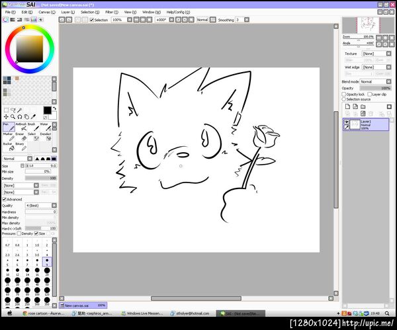397x330 pixels.
Task: Open the layer Blend mode dropdown
Action: point(389,81)
